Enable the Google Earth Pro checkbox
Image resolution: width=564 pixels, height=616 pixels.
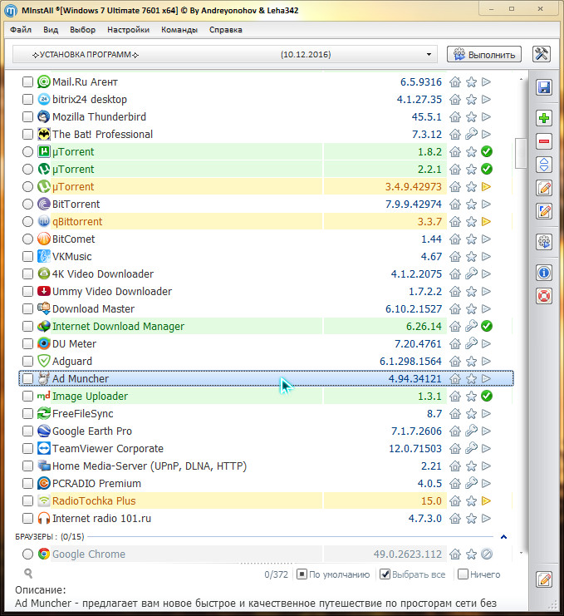(x=27, y=431)
